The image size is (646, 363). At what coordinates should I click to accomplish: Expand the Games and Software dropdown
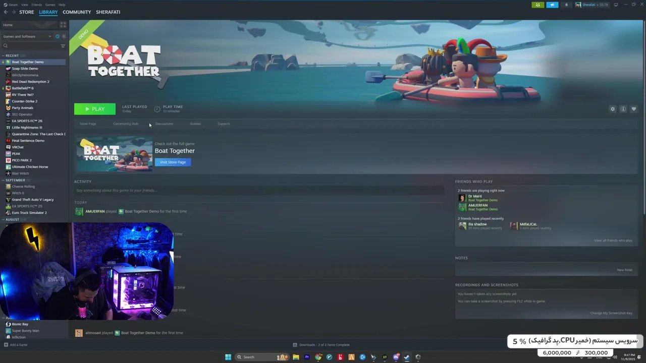[27, 36]
